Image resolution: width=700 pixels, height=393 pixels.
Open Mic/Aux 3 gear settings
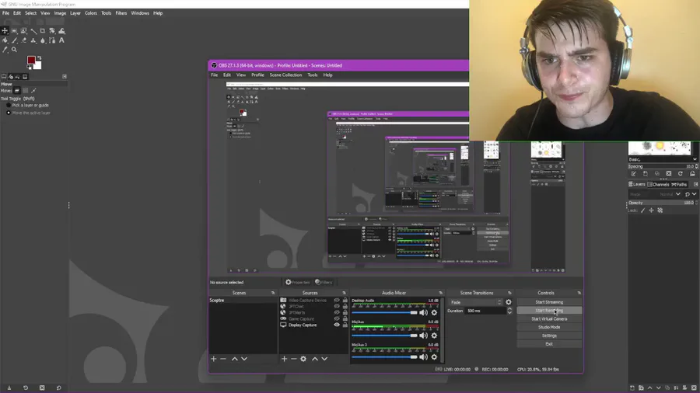pos(434,357)
